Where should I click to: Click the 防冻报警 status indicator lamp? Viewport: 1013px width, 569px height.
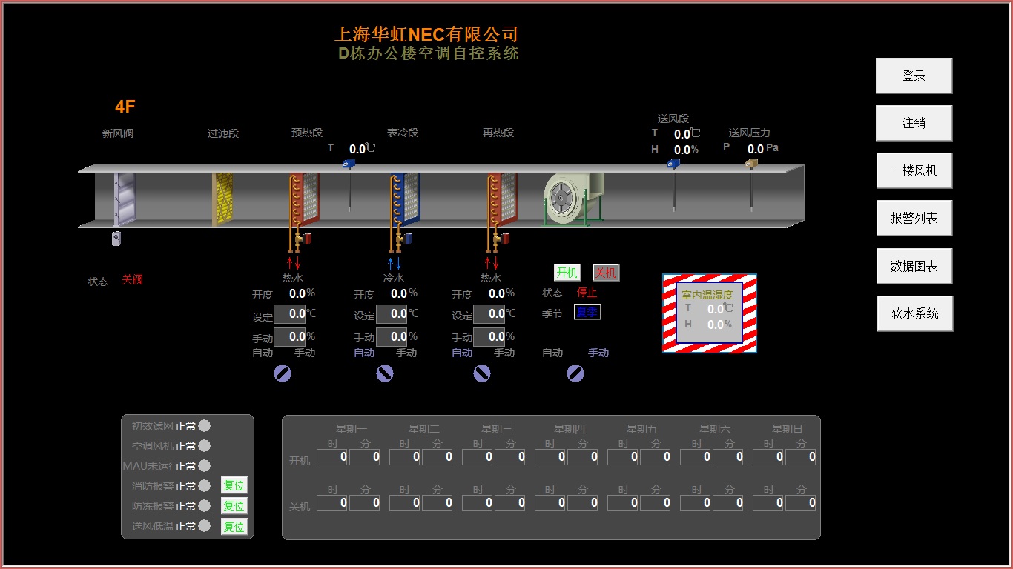pos(205,506)
